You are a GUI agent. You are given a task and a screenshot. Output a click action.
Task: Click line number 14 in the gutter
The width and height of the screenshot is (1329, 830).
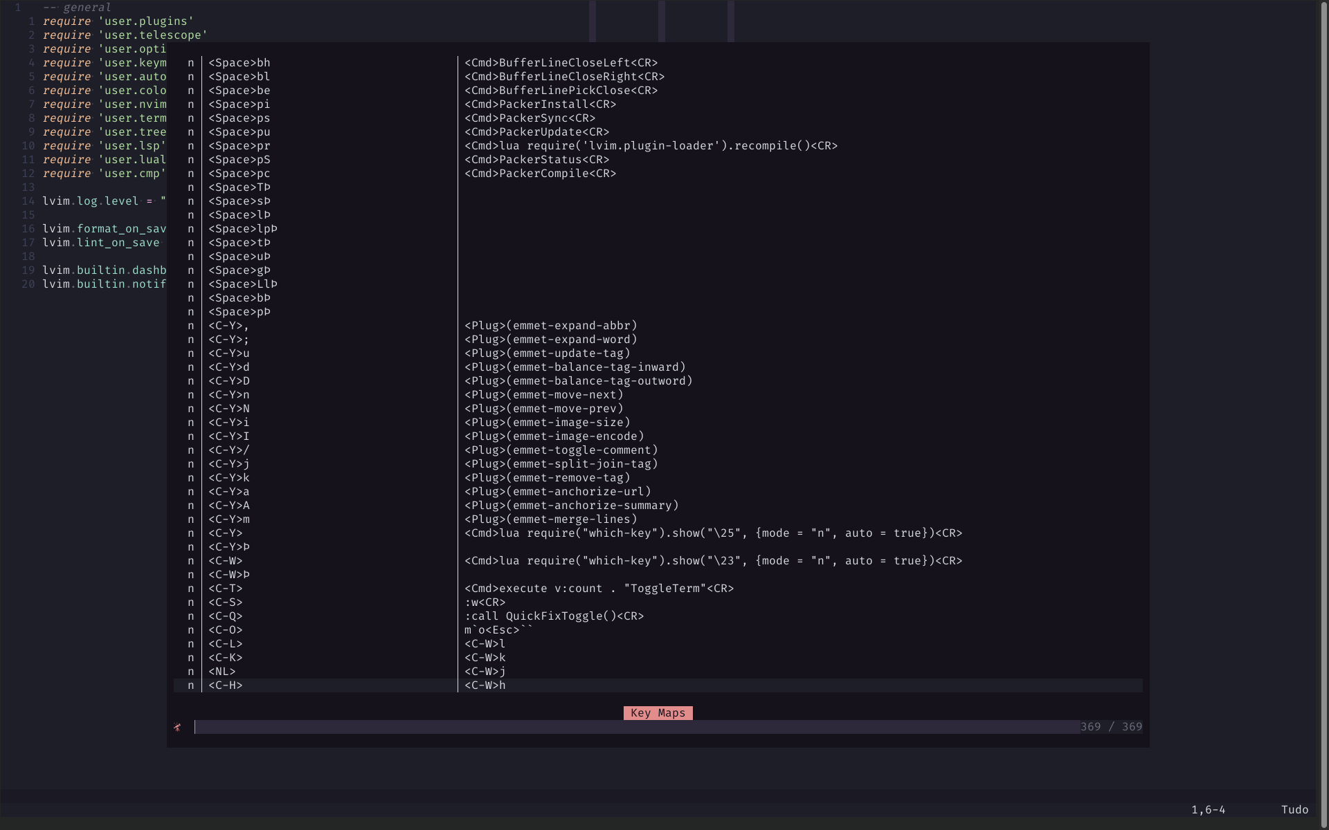click(x=28, y=201)
